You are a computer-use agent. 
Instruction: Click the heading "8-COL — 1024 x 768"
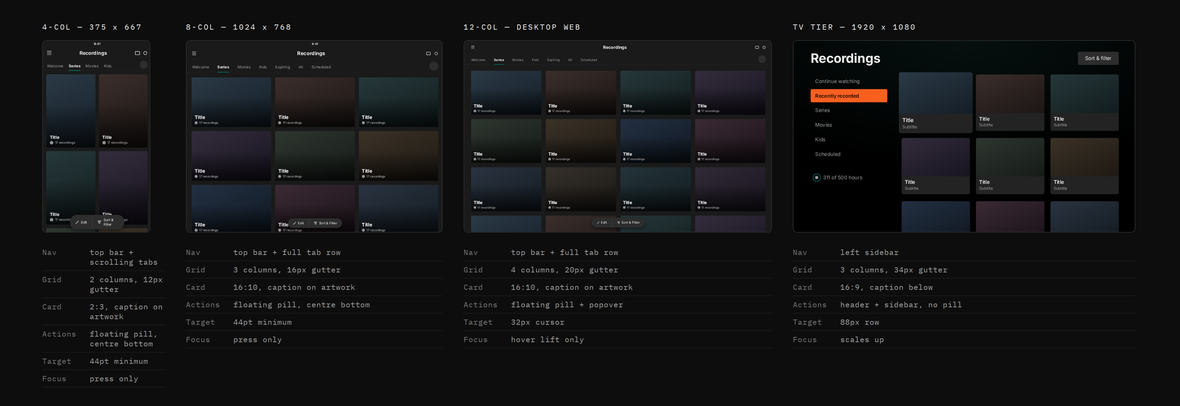(238, 27)
